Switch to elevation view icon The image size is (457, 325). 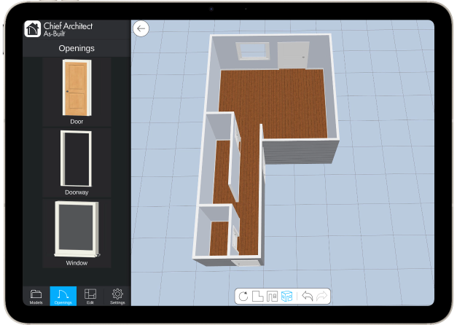272,297
